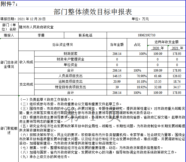Select the 当年金额 column header
The height and width of the screenshot is (162, 186).
pos(117,45)
